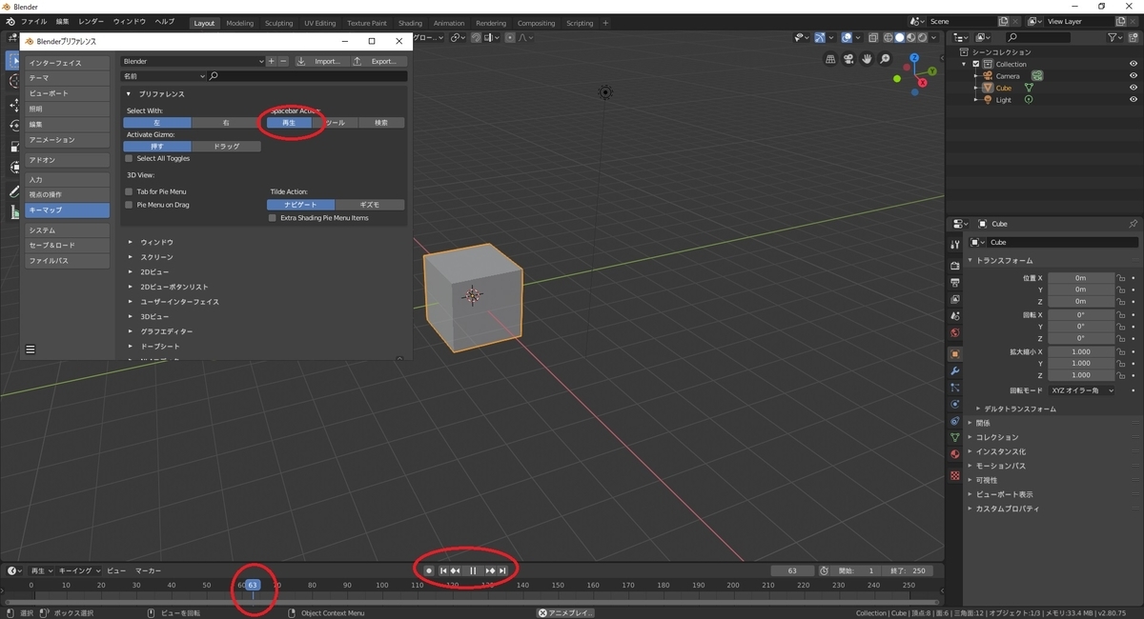Expand ウィンドウ keymap section
The image size is (1144, 619).
pyautogui.click(x=131, y=242)
